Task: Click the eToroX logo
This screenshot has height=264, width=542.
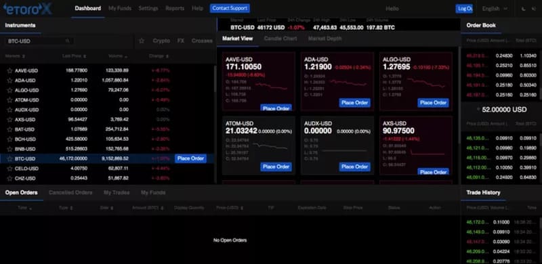Action: tap(28, 9)
